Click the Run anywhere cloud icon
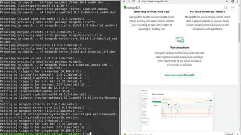 click(x=180, y=40)
